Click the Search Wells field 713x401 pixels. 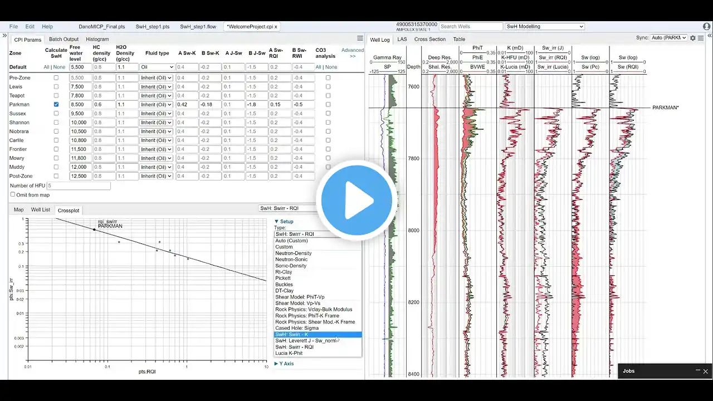pos(471,26)
